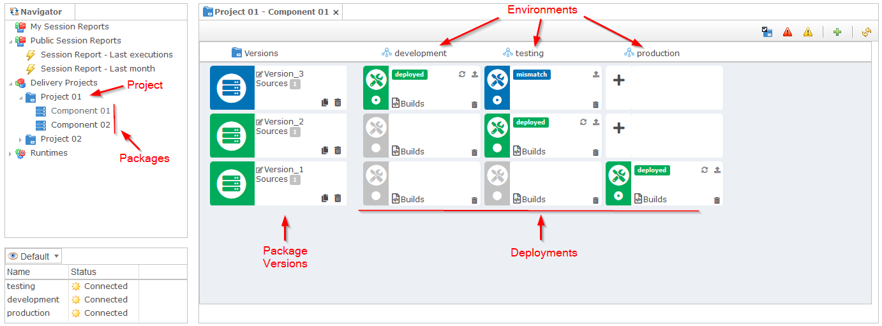Refresh Version_2 testing deployment
This screenshot has width=882, height=326.
[x=583, y=122]
